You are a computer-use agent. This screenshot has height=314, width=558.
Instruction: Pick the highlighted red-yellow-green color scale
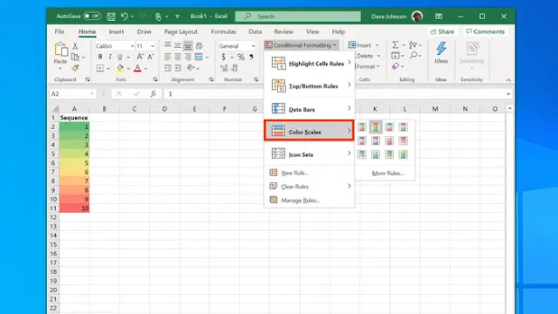[x=375, y=126]
